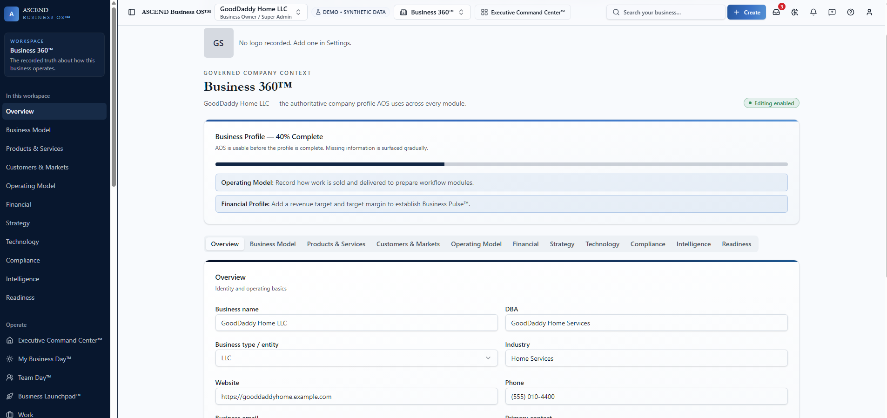Open Compliance in the sidebar
The height and width of the screenshot is (418, 887).
54,260
